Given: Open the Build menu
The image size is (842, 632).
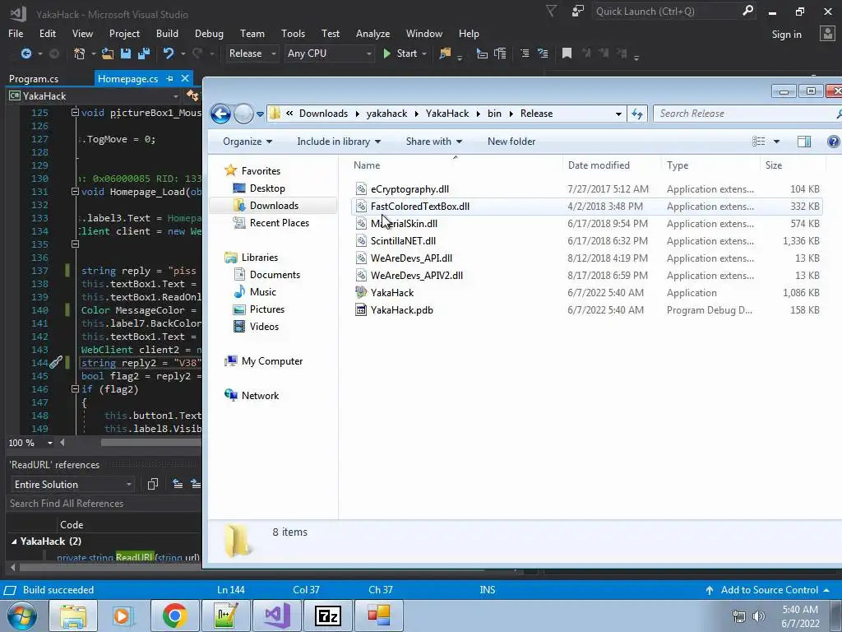Looking at the screenshot, I should (x=167, y=33).
